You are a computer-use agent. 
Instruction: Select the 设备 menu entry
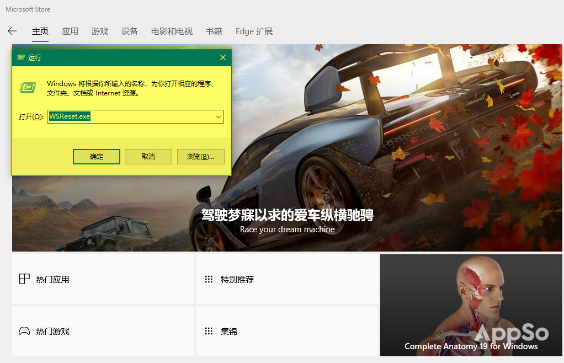pyautogui.click(x=129, y=31)
